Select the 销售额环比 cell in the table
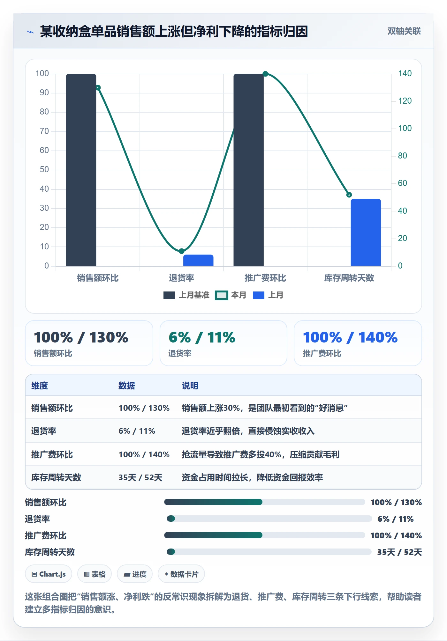 point(52,408)
